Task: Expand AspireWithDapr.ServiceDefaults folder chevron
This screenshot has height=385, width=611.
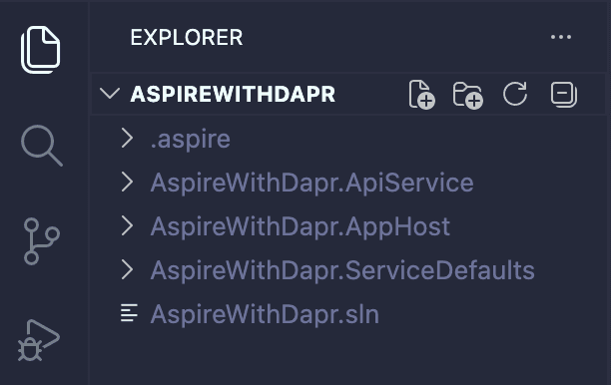Action: [127, 270]
